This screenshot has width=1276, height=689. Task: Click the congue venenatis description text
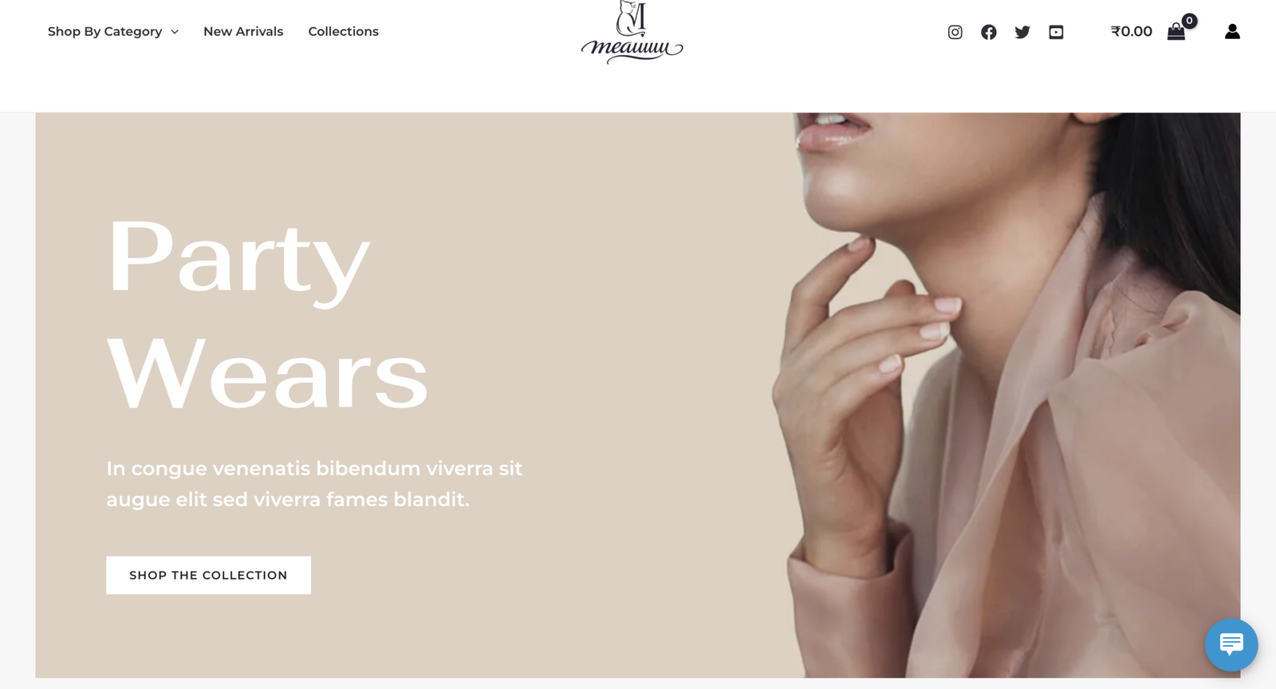314,483
